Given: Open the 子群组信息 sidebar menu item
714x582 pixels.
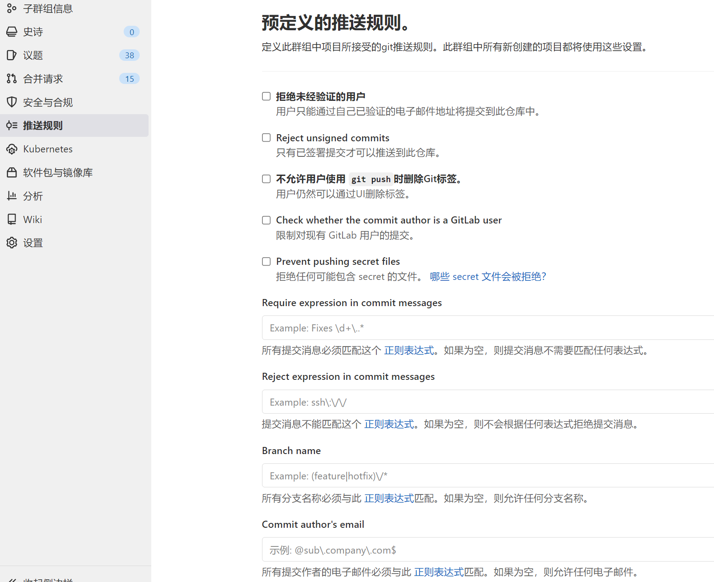Looking at the screenshot, I should click(x=48, y=9).
